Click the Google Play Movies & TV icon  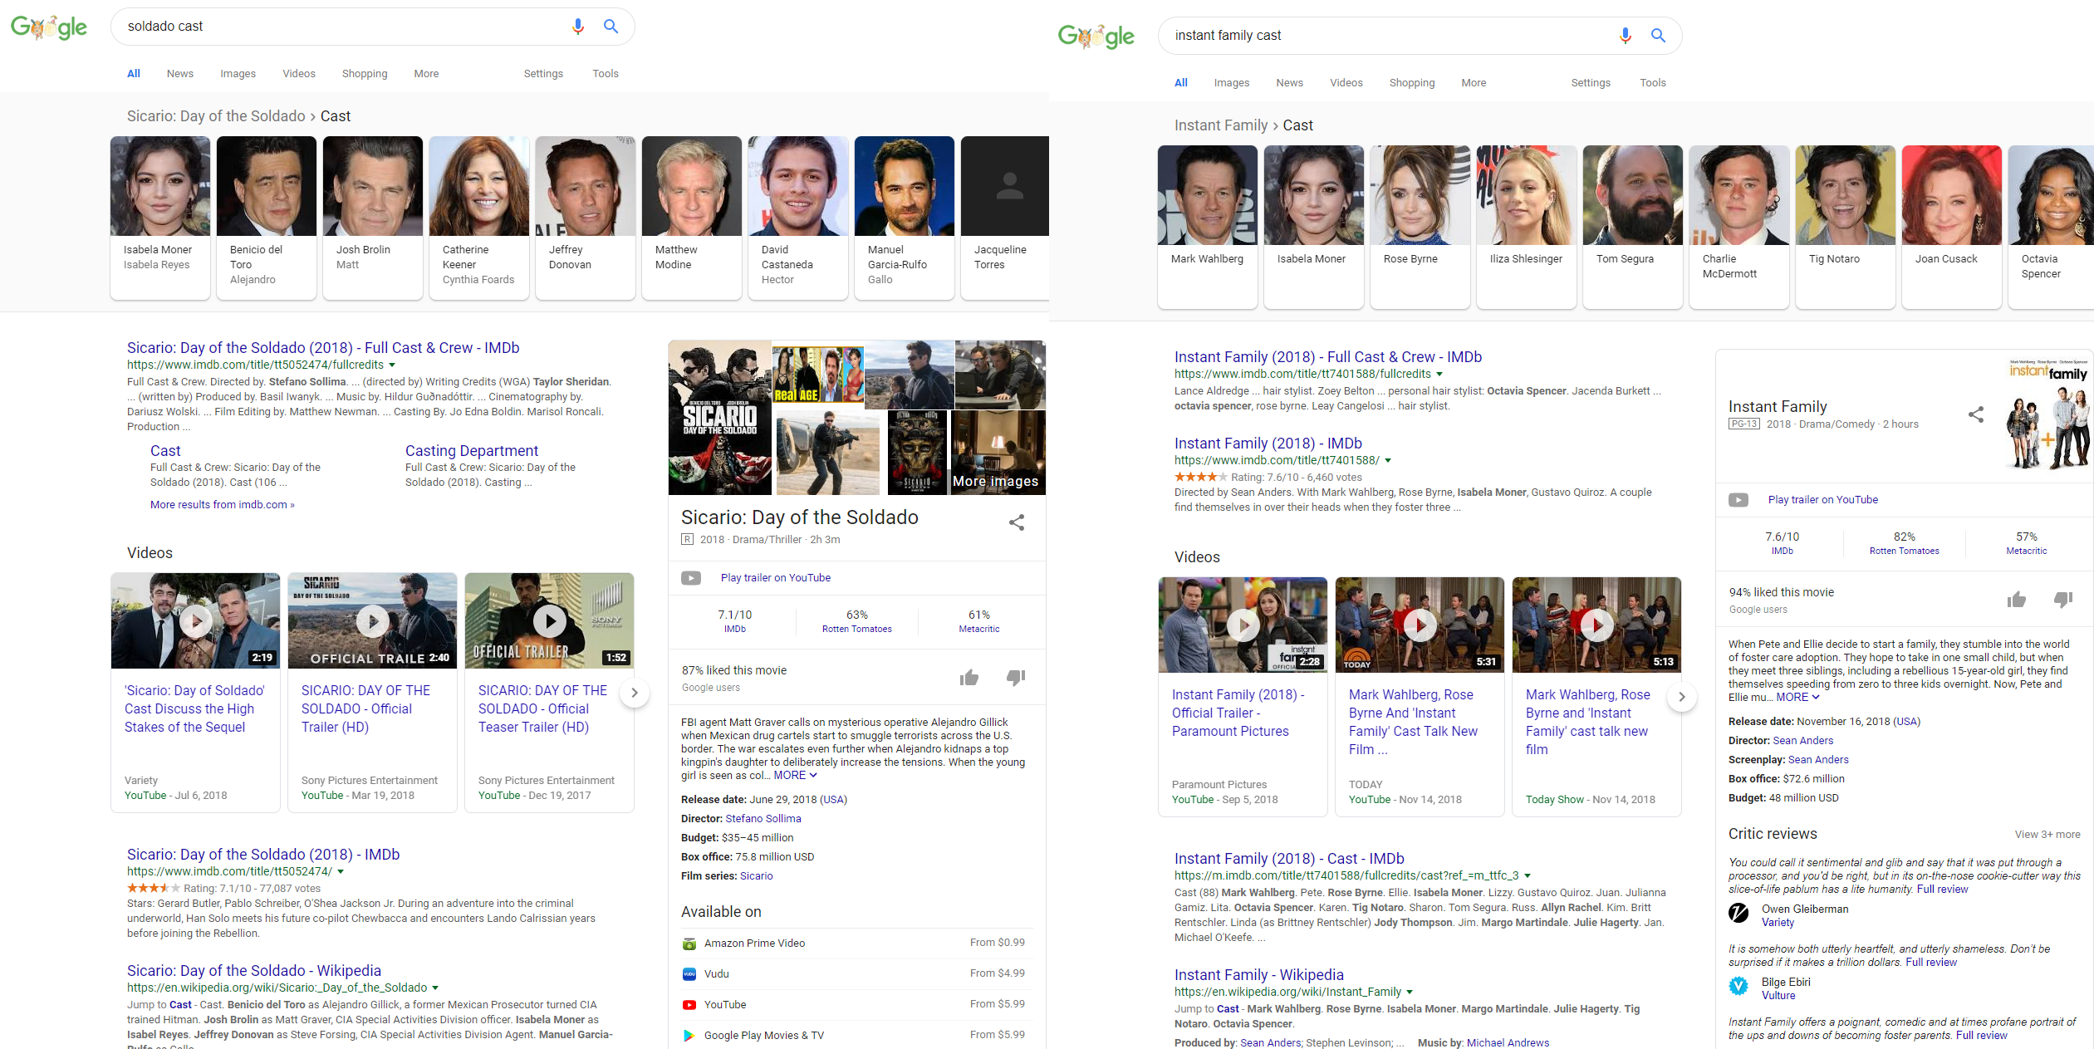point(689,1036)
